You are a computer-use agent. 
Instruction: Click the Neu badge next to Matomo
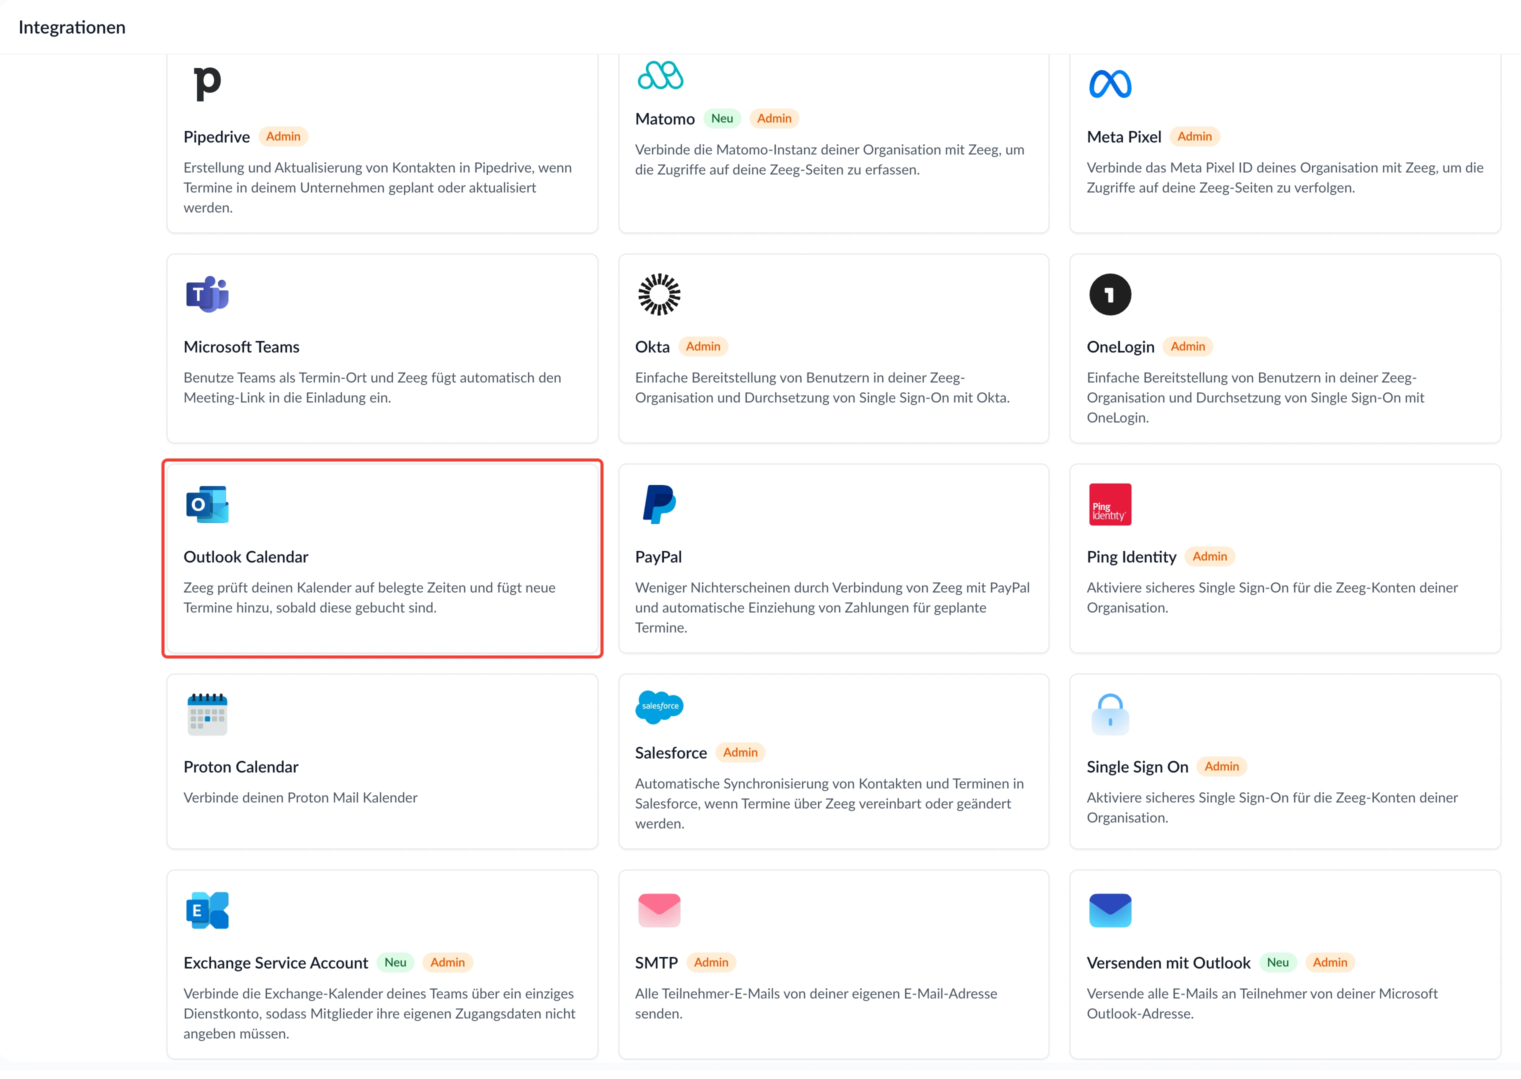coord(721,118)
